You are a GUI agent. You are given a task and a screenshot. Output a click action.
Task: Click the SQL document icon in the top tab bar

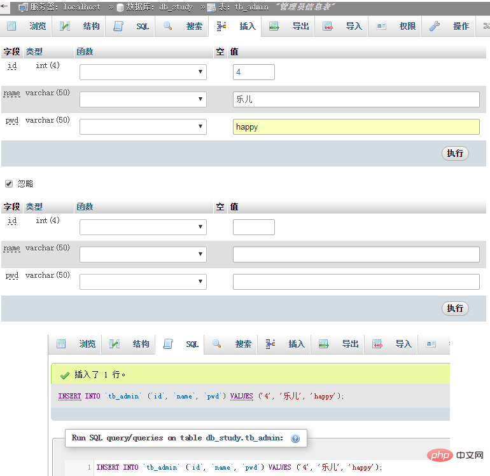(118, 26)
